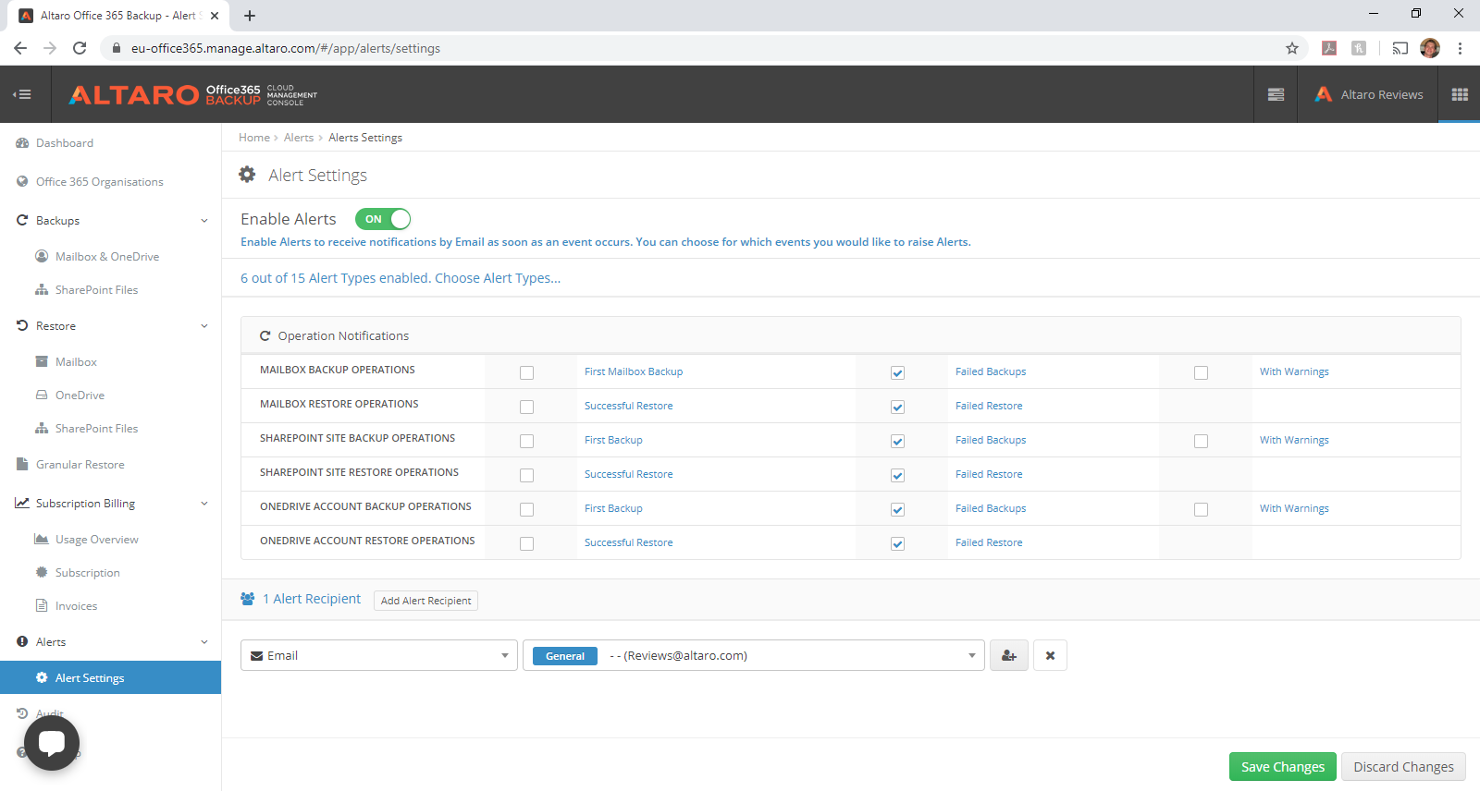
Task: Uncheck Failed Backups for OneDrive account backup
Action: coord(897,509)
